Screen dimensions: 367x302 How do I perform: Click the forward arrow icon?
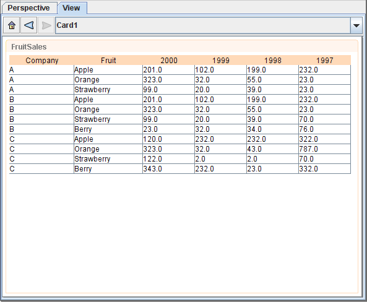coord(46,25)
